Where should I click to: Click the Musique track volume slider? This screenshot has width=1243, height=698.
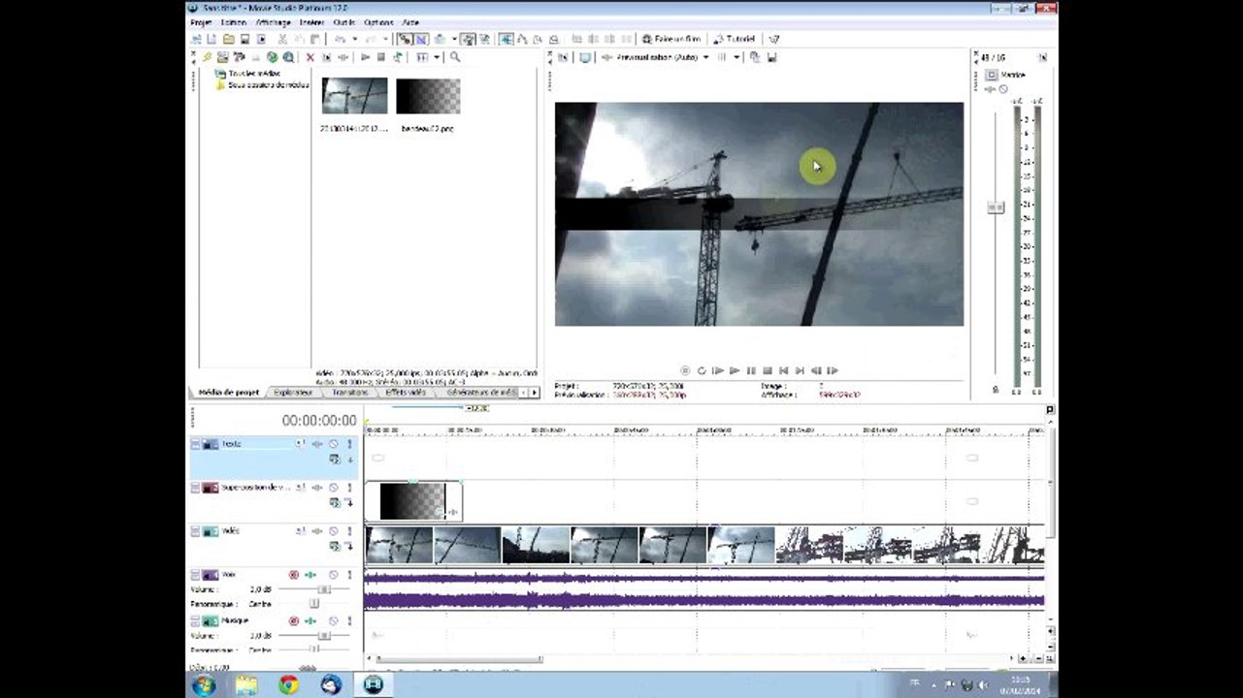[324, 635]
